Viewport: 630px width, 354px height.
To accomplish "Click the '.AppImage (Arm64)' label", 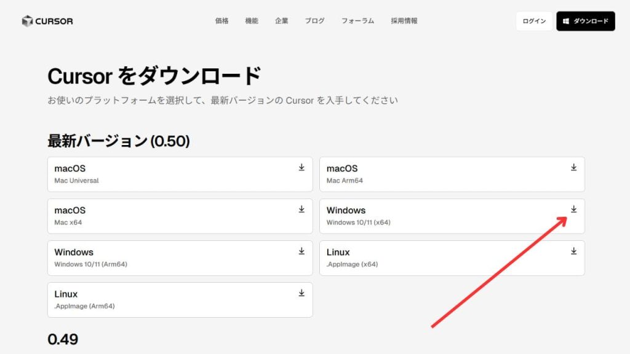I will (84, 306).
